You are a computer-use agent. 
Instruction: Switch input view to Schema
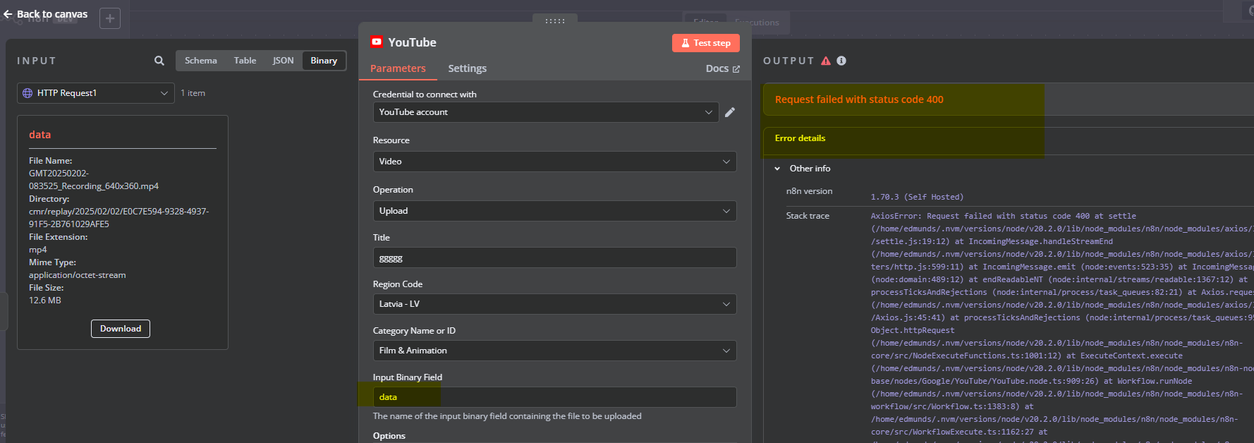pos(201,61)
